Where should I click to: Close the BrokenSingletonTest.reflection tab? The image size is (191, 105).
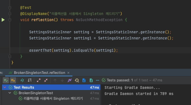(68, 73)
